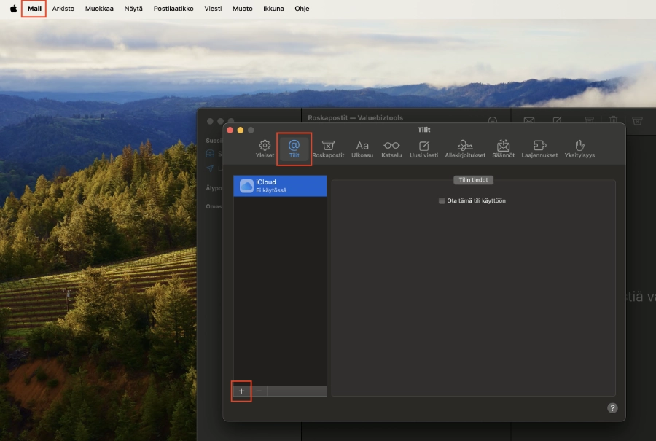Open the Näytä menu

[x=133, y=8]
